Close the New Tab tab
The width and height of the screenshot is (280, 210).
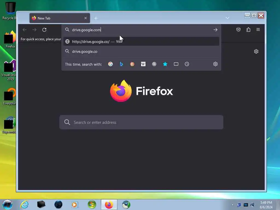tap(86, 18)
